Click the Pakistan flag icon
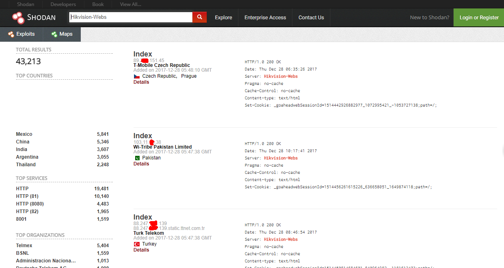The image size is (504, 268). pyautogui.click(x=136, y=158)
